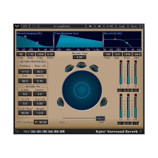Click the Waves logo icon
The image size is (158, 158).
[17, 26]
